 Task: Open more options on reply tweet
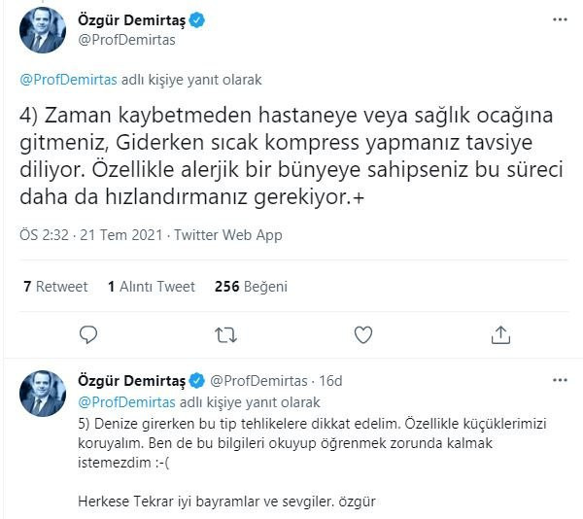pos(560,380)
